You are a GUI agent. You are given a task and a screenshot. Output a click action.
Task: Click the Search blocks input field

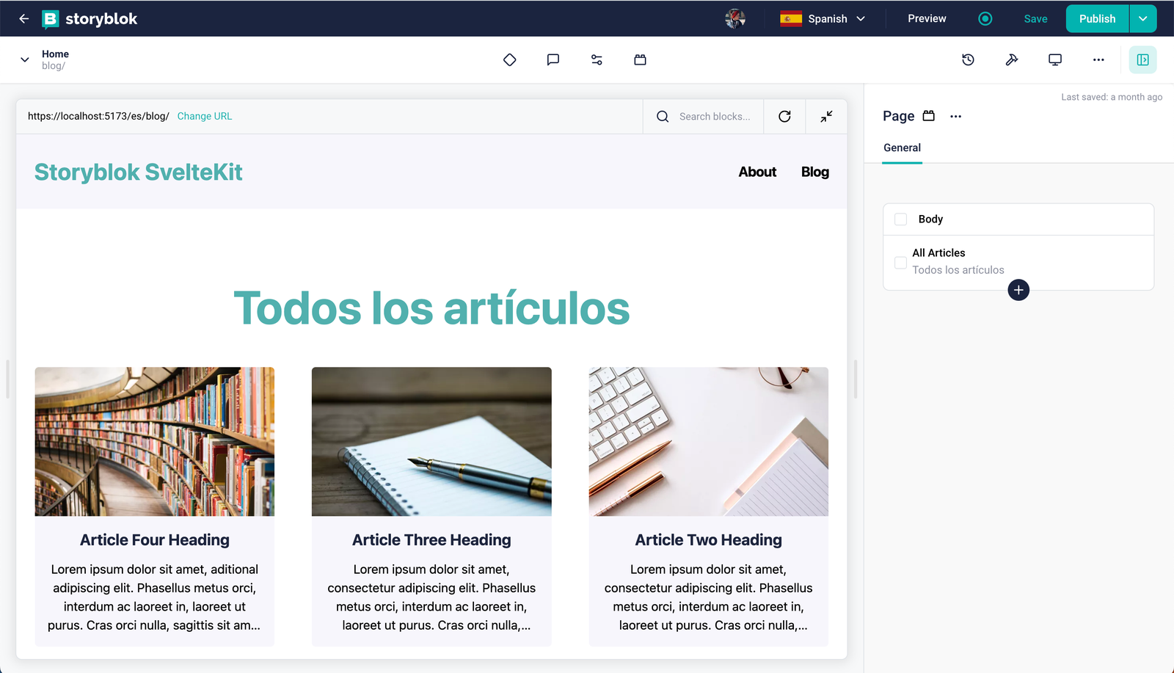715,117
